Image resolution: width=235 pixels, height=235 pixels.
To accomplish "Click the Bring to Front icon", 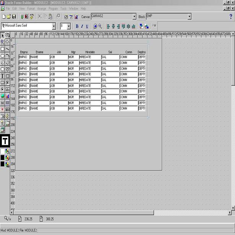I will point(141,26).
